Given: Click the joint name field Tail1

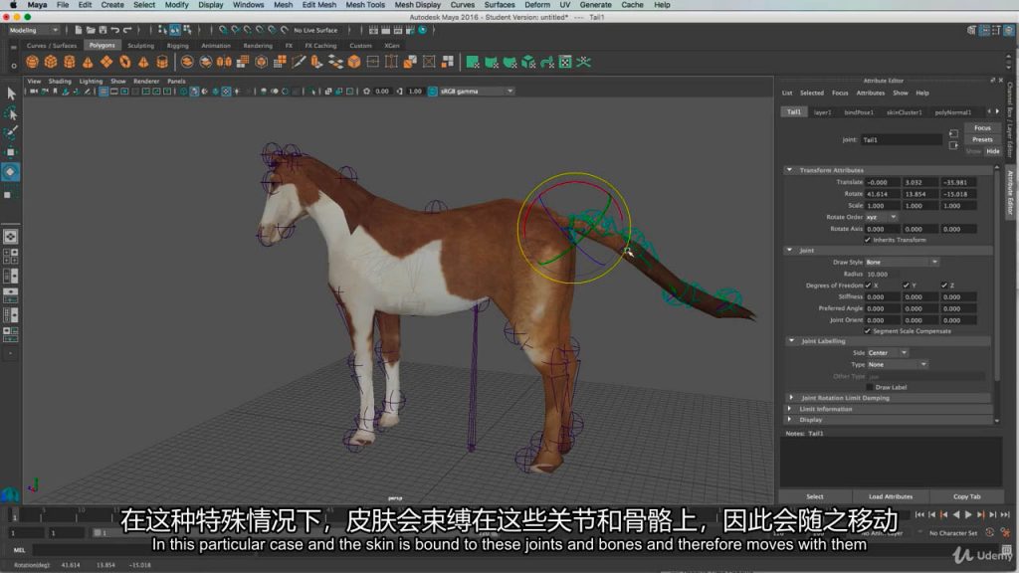Looking at the screenshot, I should click(902, 139).
